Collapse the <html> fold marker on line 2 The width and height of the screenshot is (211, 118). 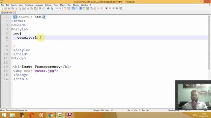[12, 21]
